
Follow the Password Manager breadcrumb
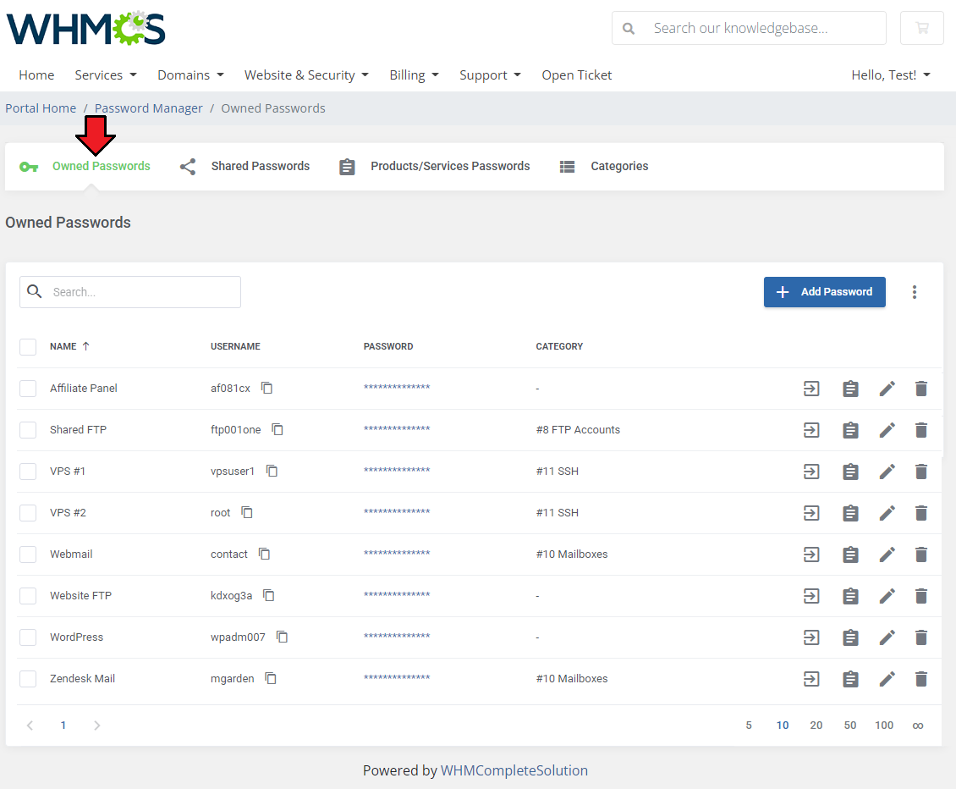(x=148, y=108)
